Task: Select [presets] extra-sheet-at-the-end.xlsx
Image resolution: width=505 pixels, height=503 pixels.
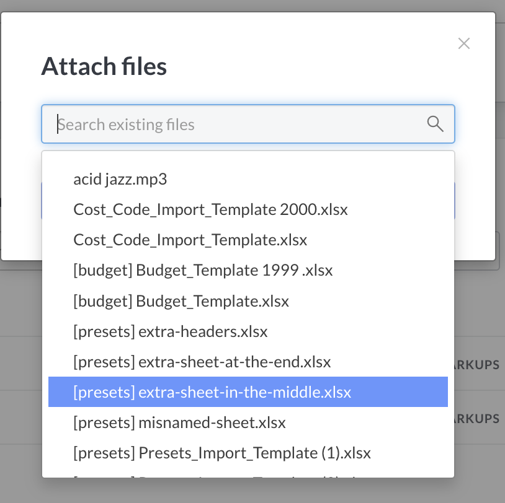Action: tap(202, 362)
